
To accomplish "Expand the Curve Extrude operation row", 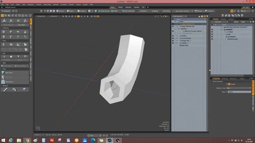I will tap(177, 38).
